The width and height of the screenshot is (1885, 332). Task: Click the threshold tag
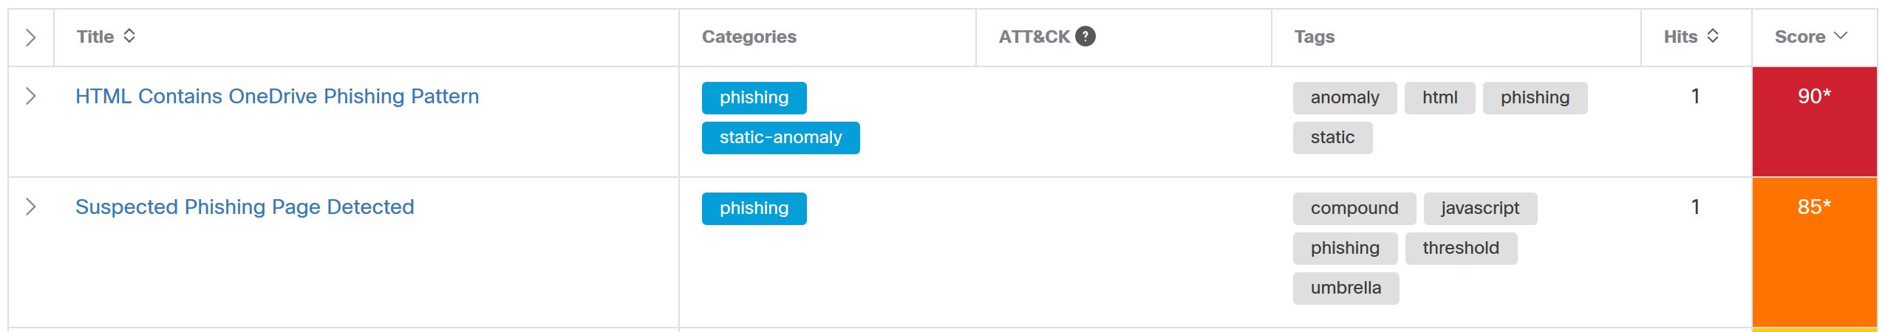click(x=1460, y=249)
